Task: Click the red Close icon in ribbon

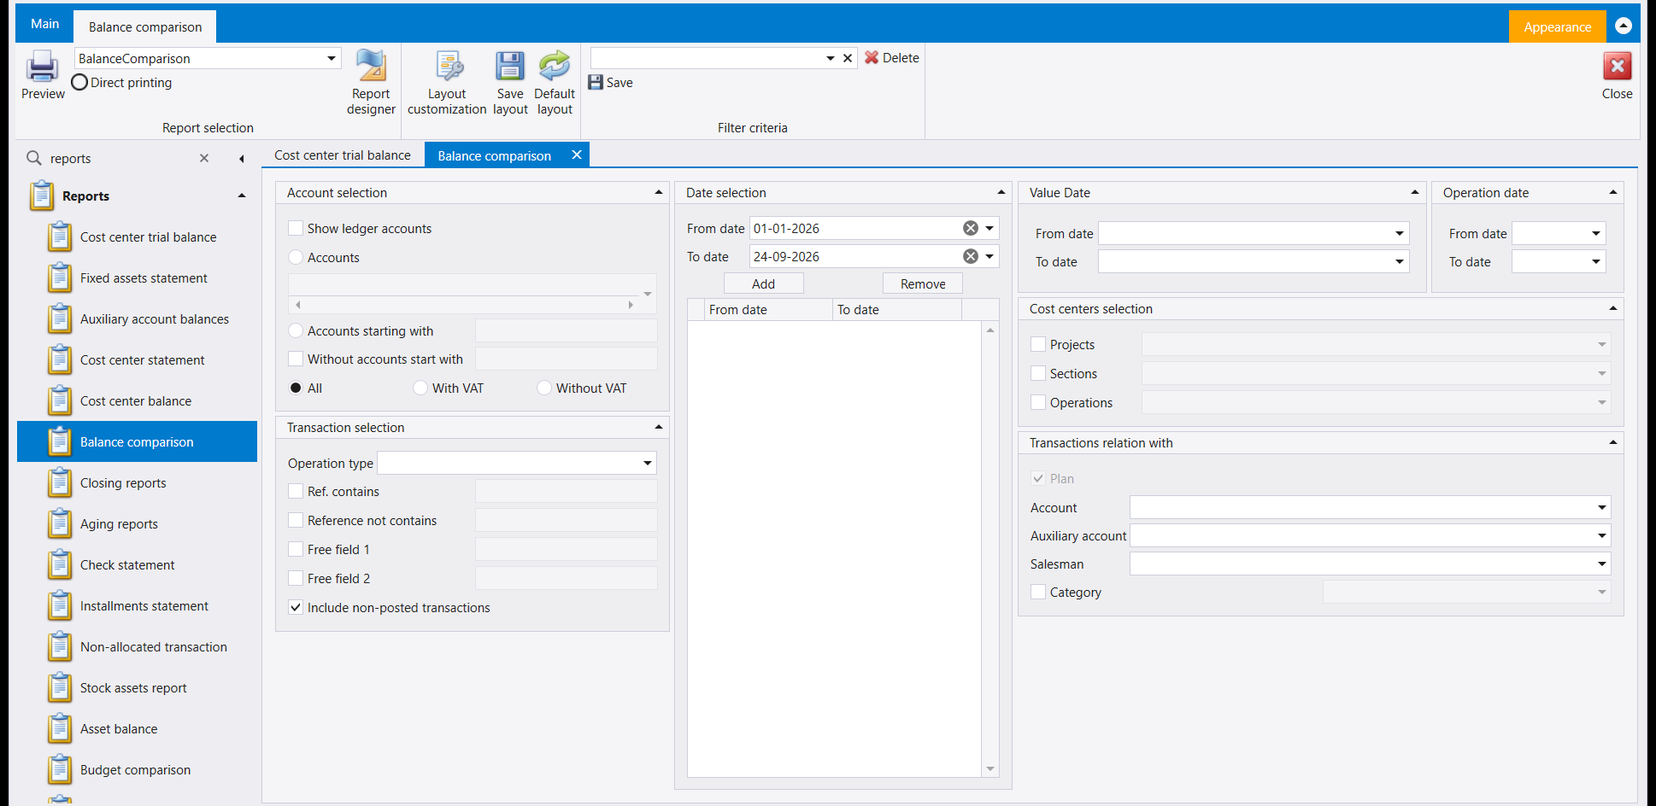Action: tap(1617, 67)
